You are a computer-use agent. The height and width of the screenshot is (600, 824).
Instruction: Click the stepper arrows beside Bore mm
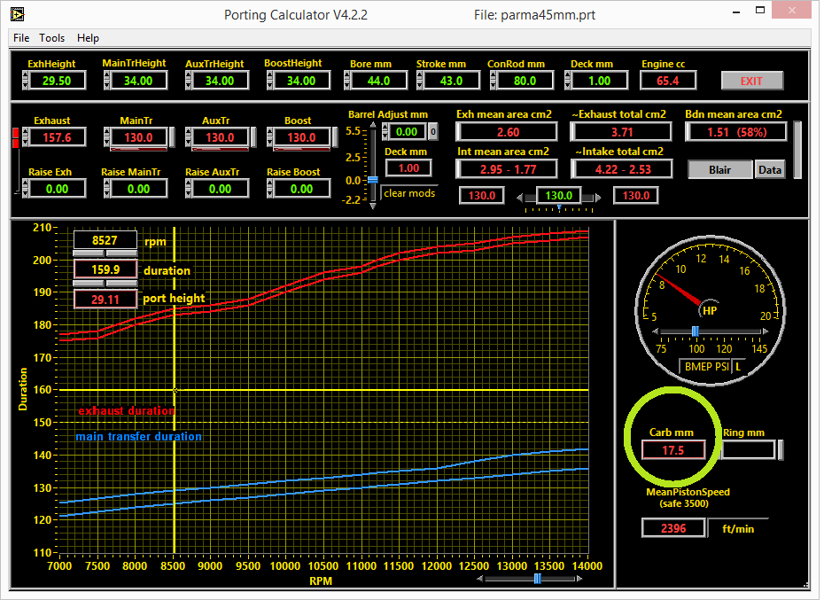point(349,81)
